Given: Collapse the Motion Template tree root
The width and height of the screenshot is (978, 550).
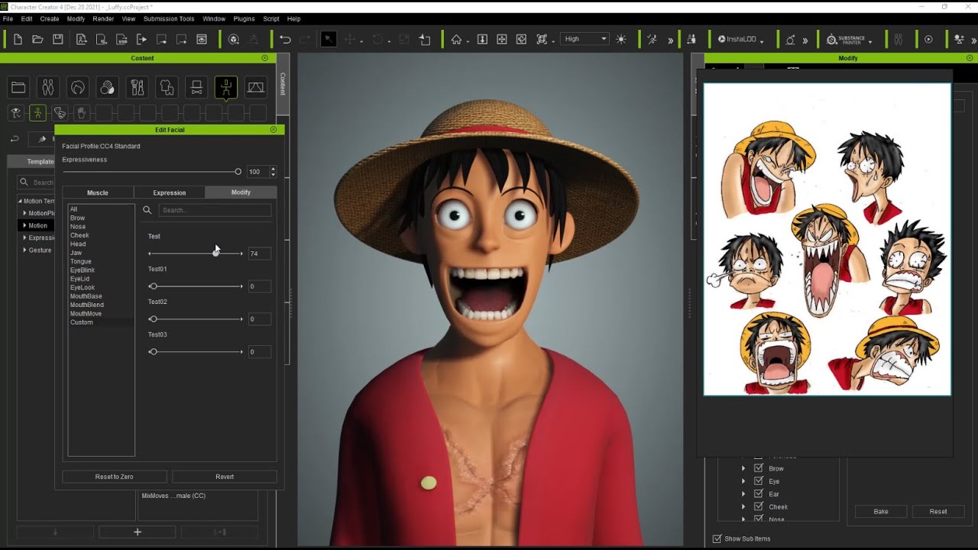Looking at the screenshot, I should [20, 201].
